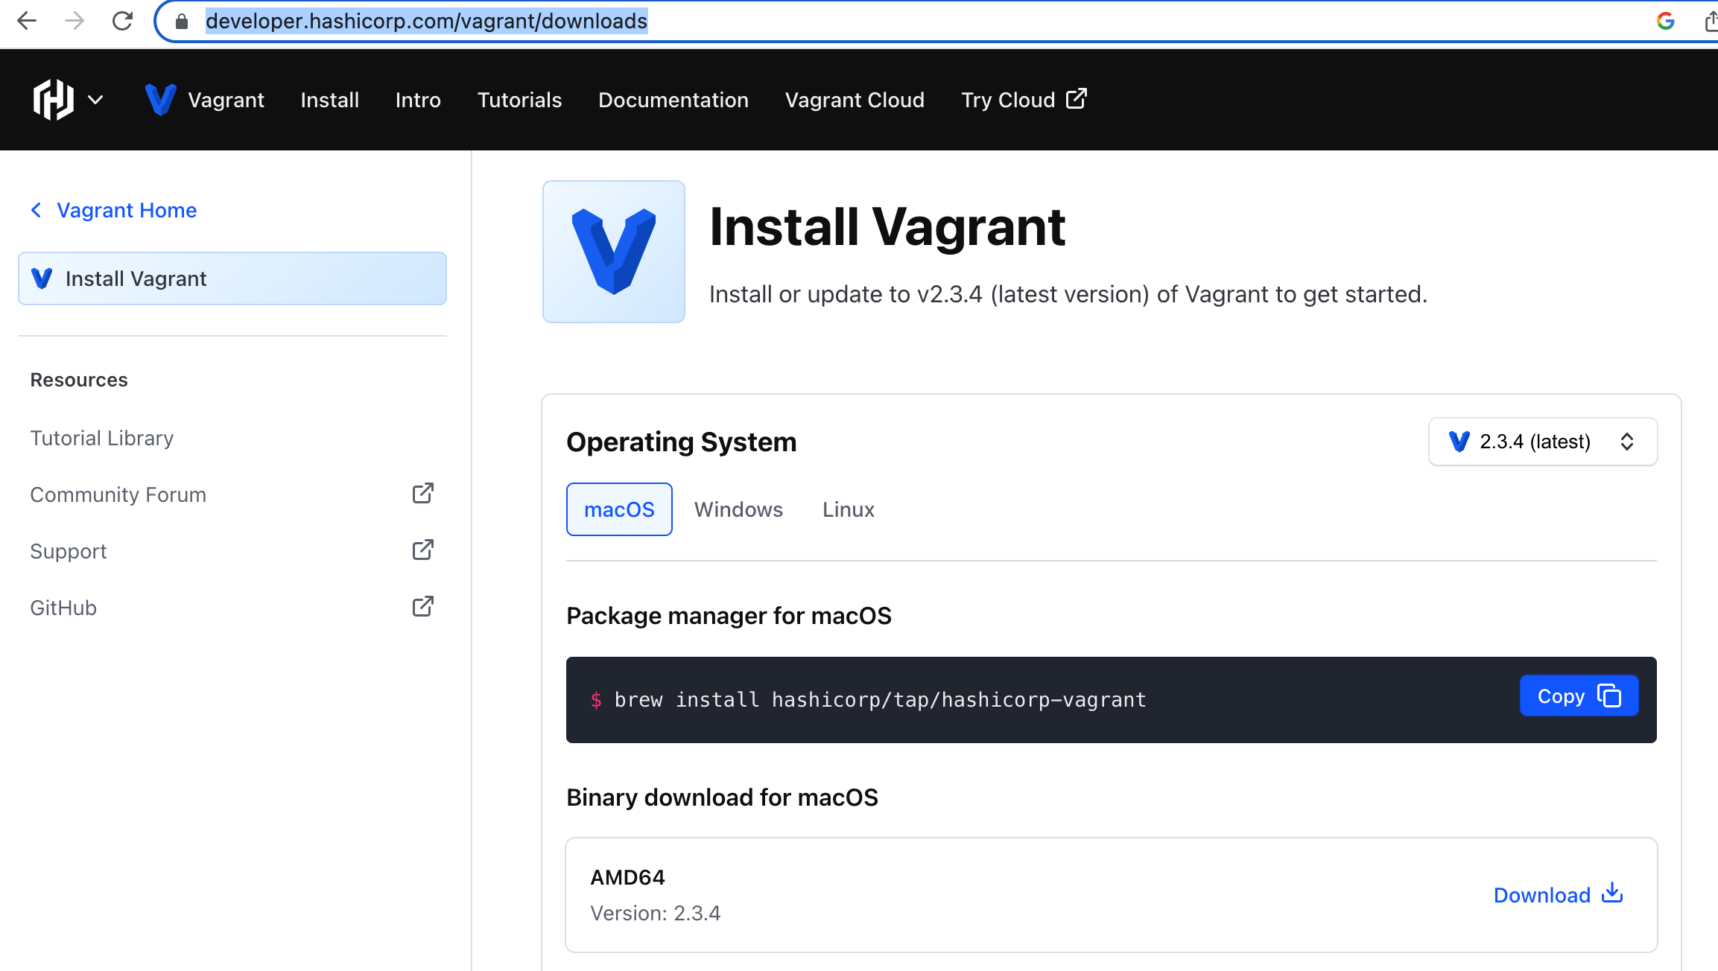Download the AMD64 binary
Screen dimensions: 1718x971
point(1558,895)
